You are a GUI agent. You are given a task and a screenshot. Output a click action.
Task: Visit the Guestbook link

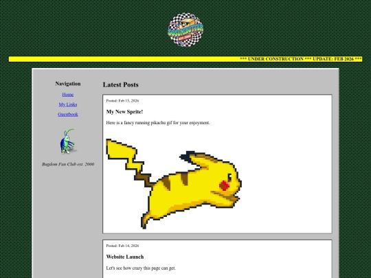(68, 114)
